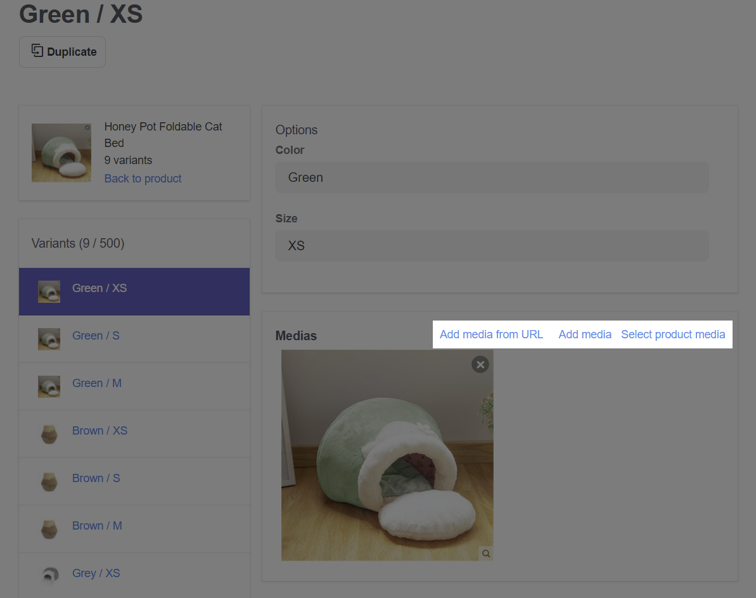Click the Brown / S variant thumbnail
This screenshot has height=598, width=756.
[49, 482]
